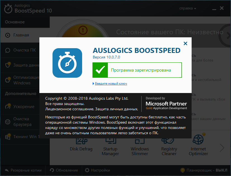Click the shield icon beside 'Защита данных'
This screenshot has width=231, height=176.
point(8,65)
